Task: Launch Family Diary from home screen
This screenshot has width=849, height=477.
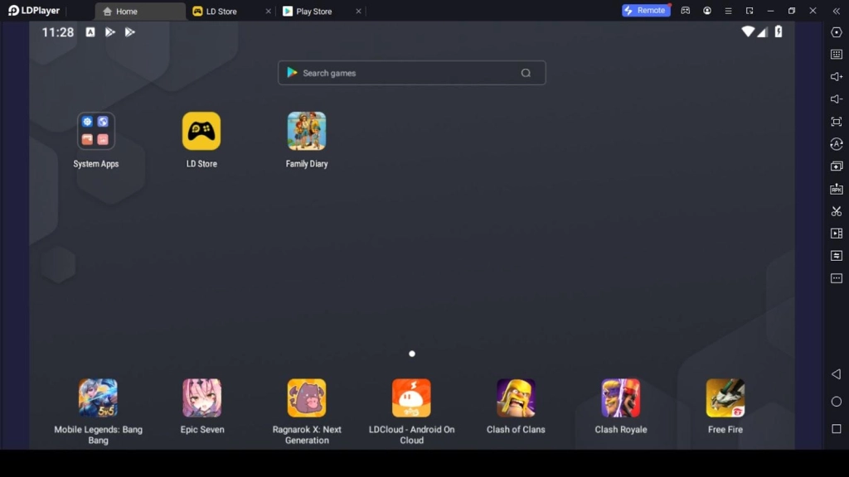Action: (307, 131)
